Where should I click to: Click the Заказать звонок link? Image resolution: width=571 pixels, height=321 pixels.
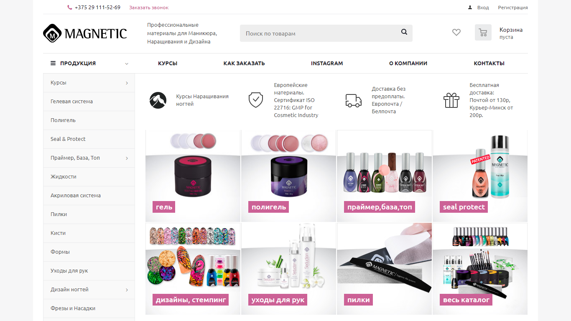pyautogui.click(x=149, y=8)
